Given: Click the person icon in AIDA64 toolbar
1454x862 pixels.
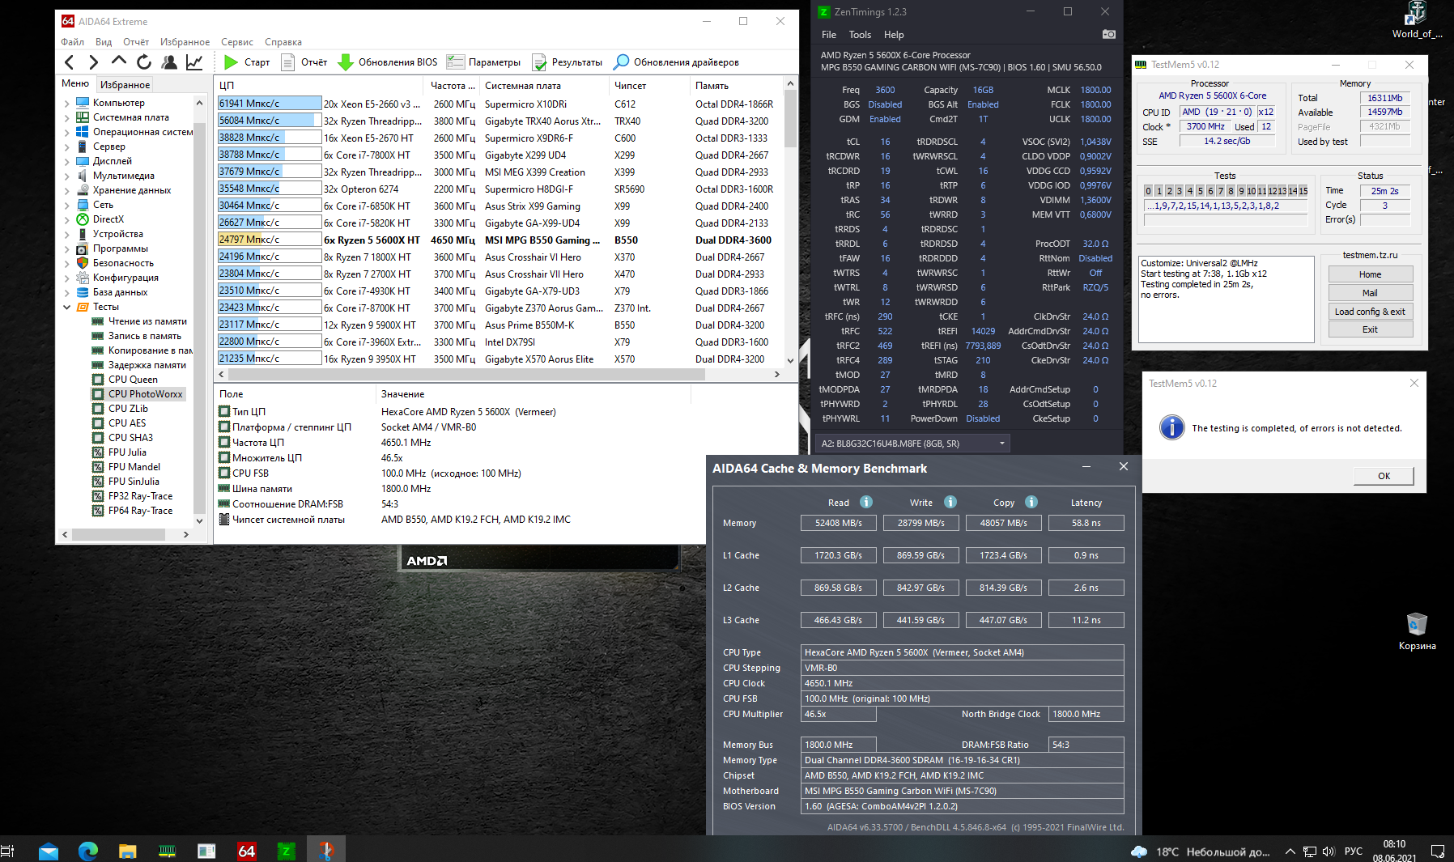Looking at the screenshot, I should (x=169, y=62).
